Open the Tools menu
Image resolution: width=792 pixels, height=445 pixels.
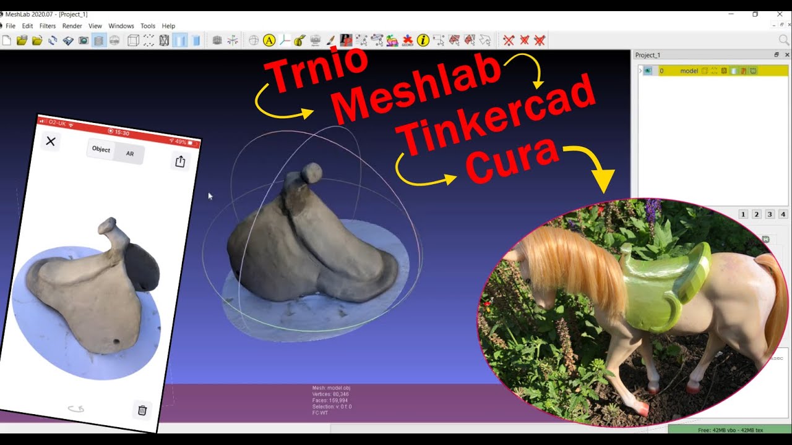point(148,26)
